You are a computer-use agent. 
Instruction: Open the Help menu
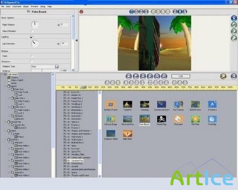[x=50, y=7]
